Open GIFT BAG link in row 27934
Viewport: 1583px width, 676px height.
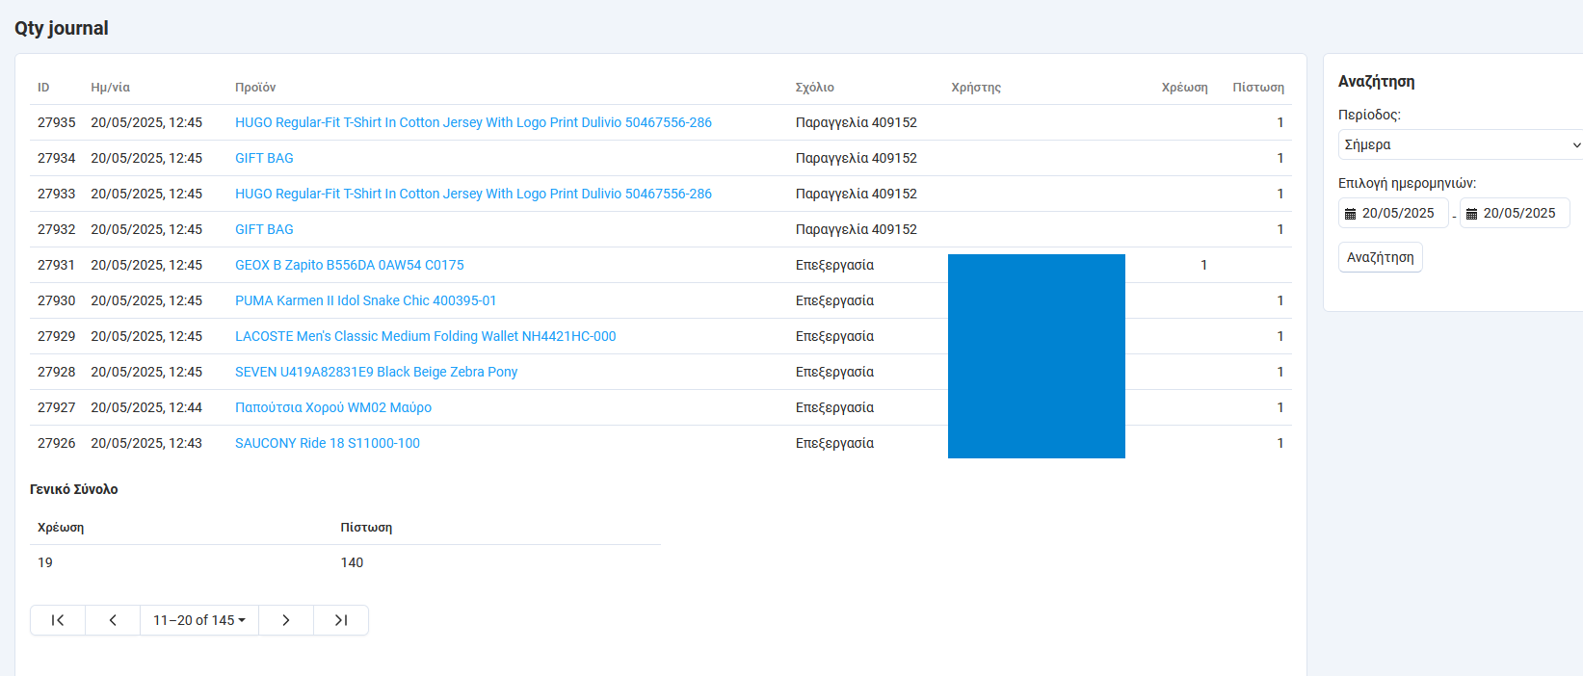[264, 158]
